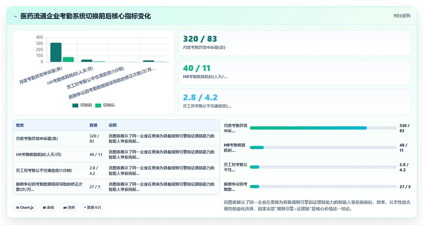424x225 pixels.
Task: Click the lightning icon beside the title
Action: (15, 16)
